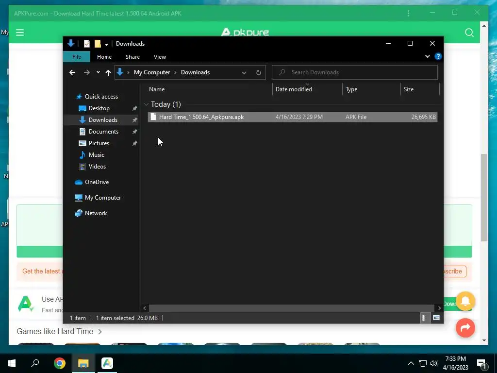Viewport: 497px width, 373px height.
Task: Open the APKPure hamburger menu
Action: pyautogui.click(x=20, y=33)
